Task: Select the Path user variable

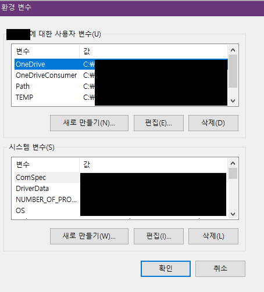Action: point(121,86)
